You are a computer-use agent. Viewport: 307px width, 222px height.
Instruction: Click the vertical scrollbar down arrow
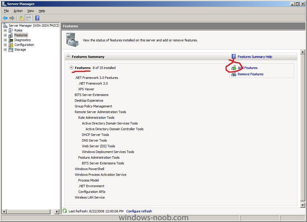[303, 205]
